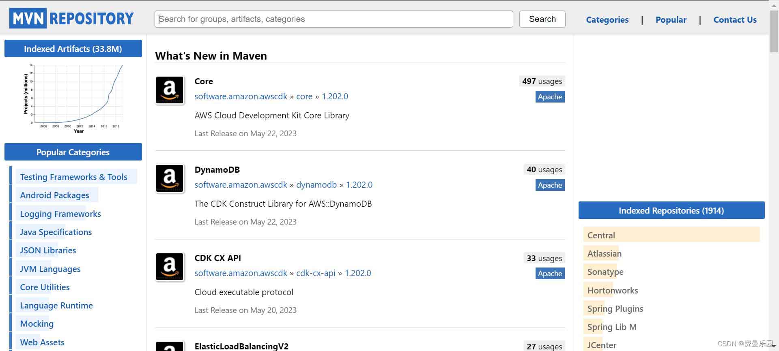
Task: Open the Popular menu
Action: 671,19
